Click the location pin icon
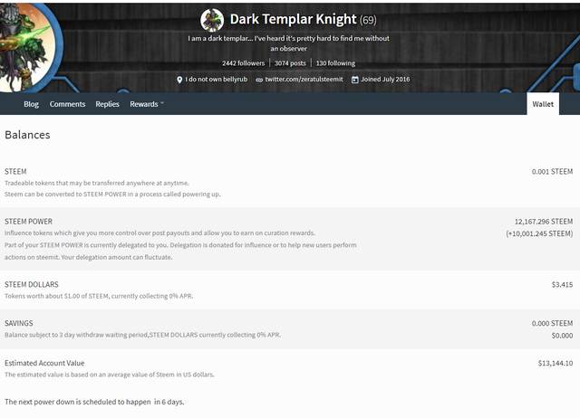This screenshot has width=580, height=418. pyautogui.click(x=179, y=80)
